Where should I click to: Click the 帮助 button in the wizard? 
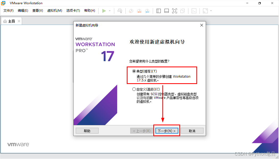point(87,131)
